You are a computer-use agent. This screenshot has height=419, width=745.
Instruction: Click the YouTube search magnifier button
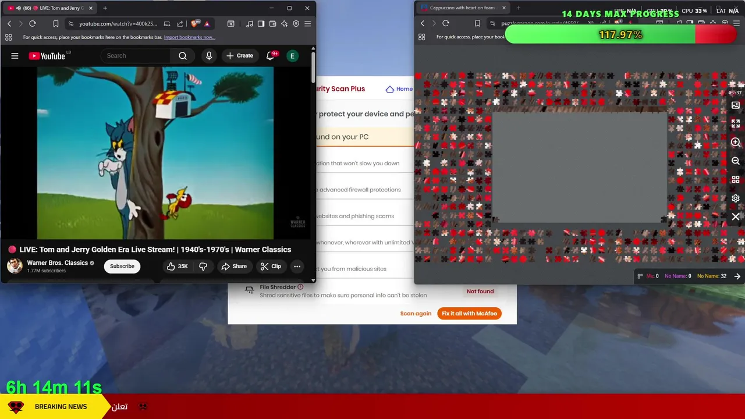coord(183,56)
